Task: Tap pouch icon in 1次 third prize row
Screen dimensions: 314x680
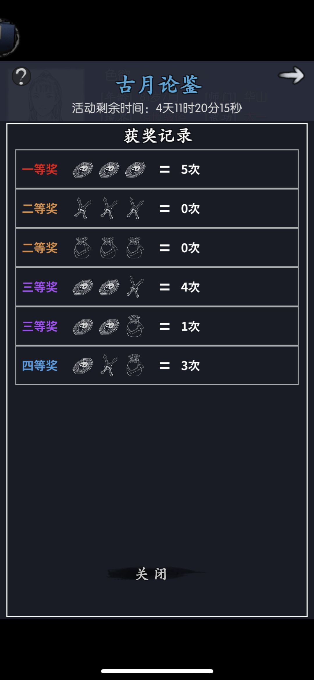Action: tap(135, 326)
